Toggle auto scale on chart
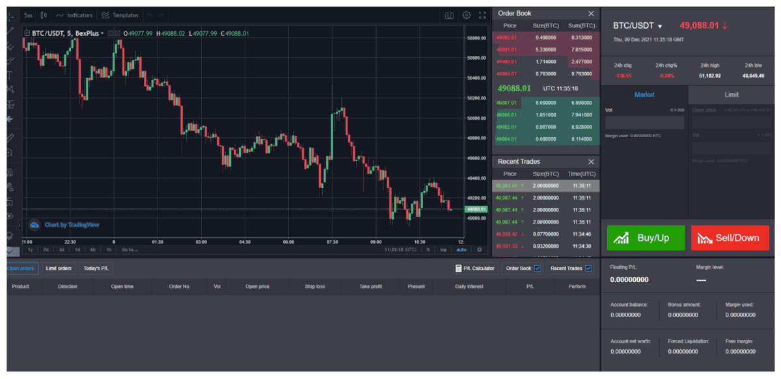The width and height of the screenshot is (781, 379). (x=461, y=249)
